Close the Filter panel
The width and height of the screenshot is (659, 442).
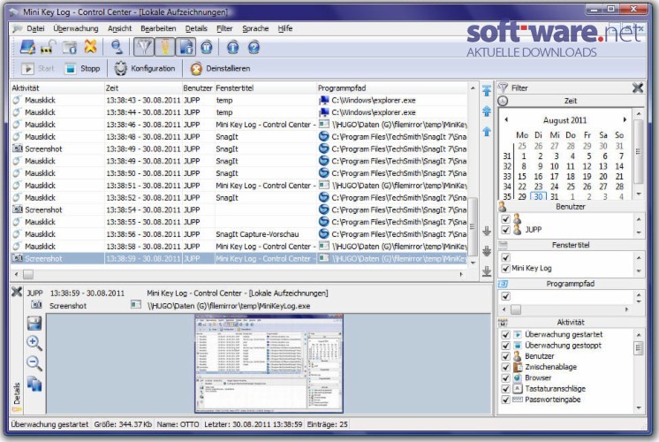pyautogui.click(x=638, y=88)
